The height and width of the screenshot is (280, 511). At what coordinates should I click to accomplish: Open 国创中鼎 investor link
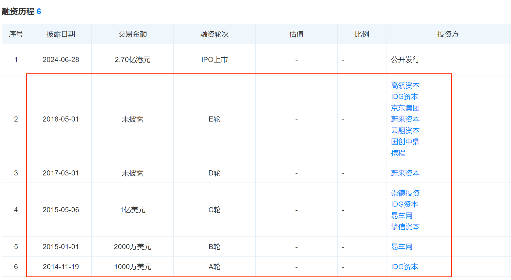(x=405, y=142)
